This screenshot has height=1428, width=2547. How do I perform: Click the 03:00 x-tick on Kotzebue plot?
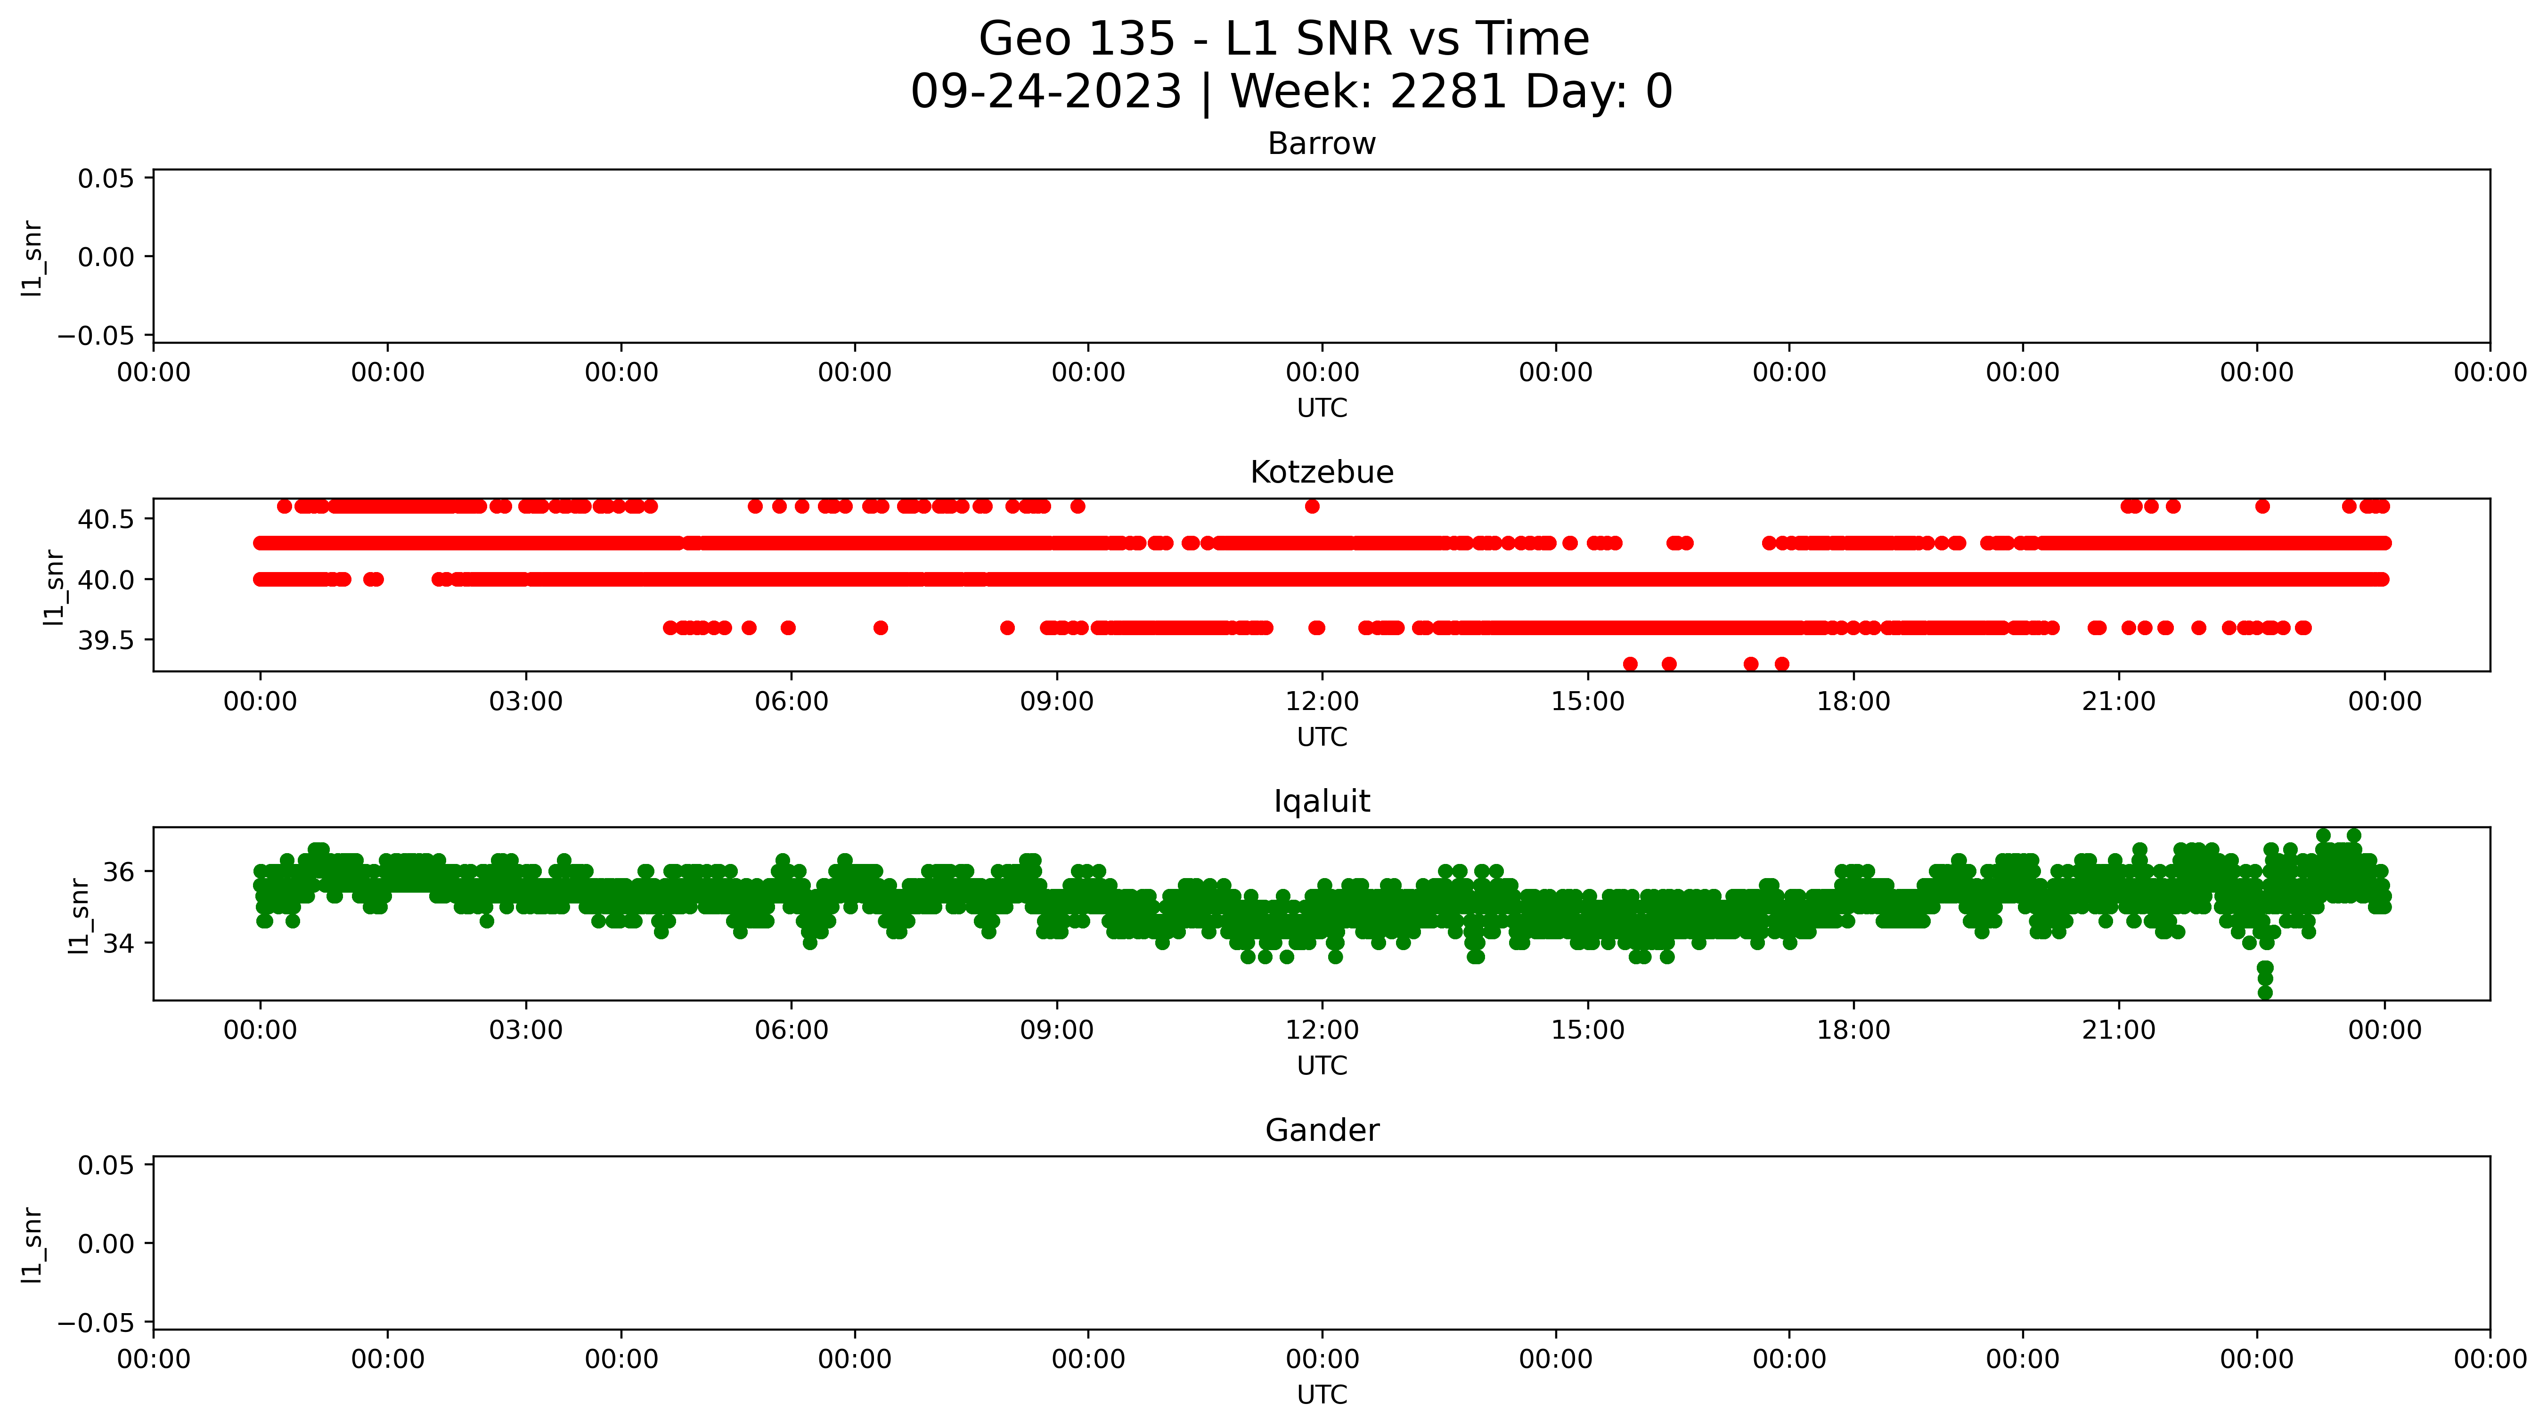pos(526,702)
